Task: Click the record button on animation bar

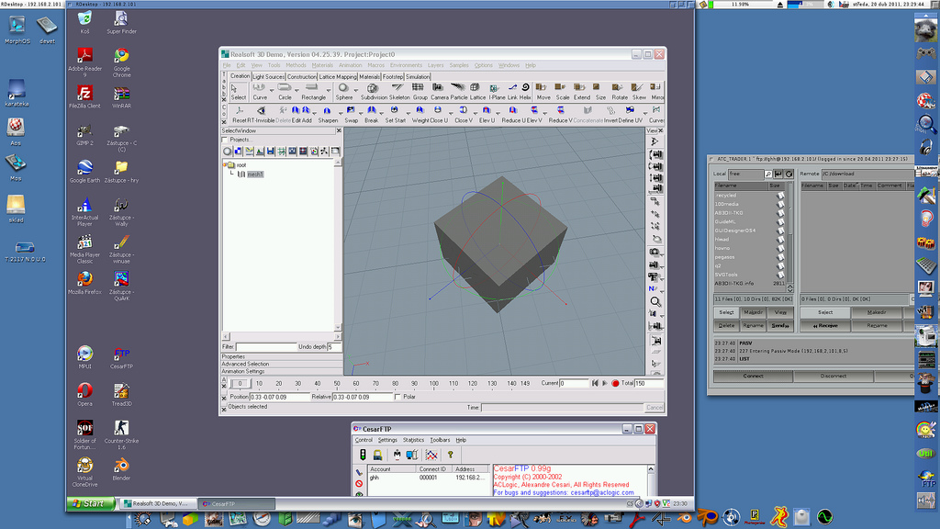Action: coord(615,383)
